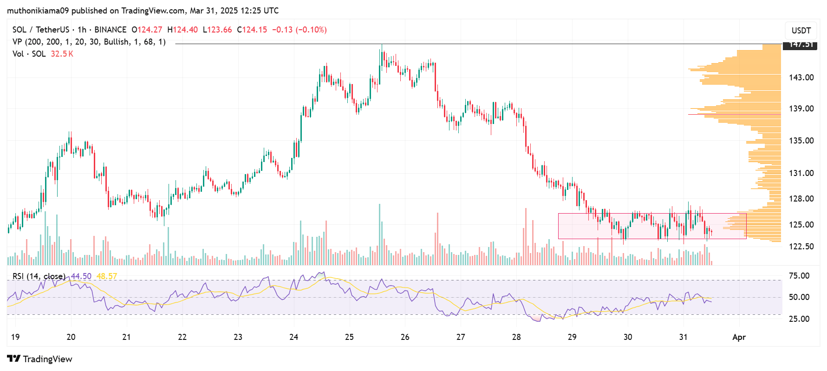Click the red volume value 32.5 K
This screenshot has height=371, width=827.
(x=62, y=54)
